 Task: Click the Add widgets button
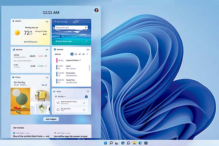[51, 119]
